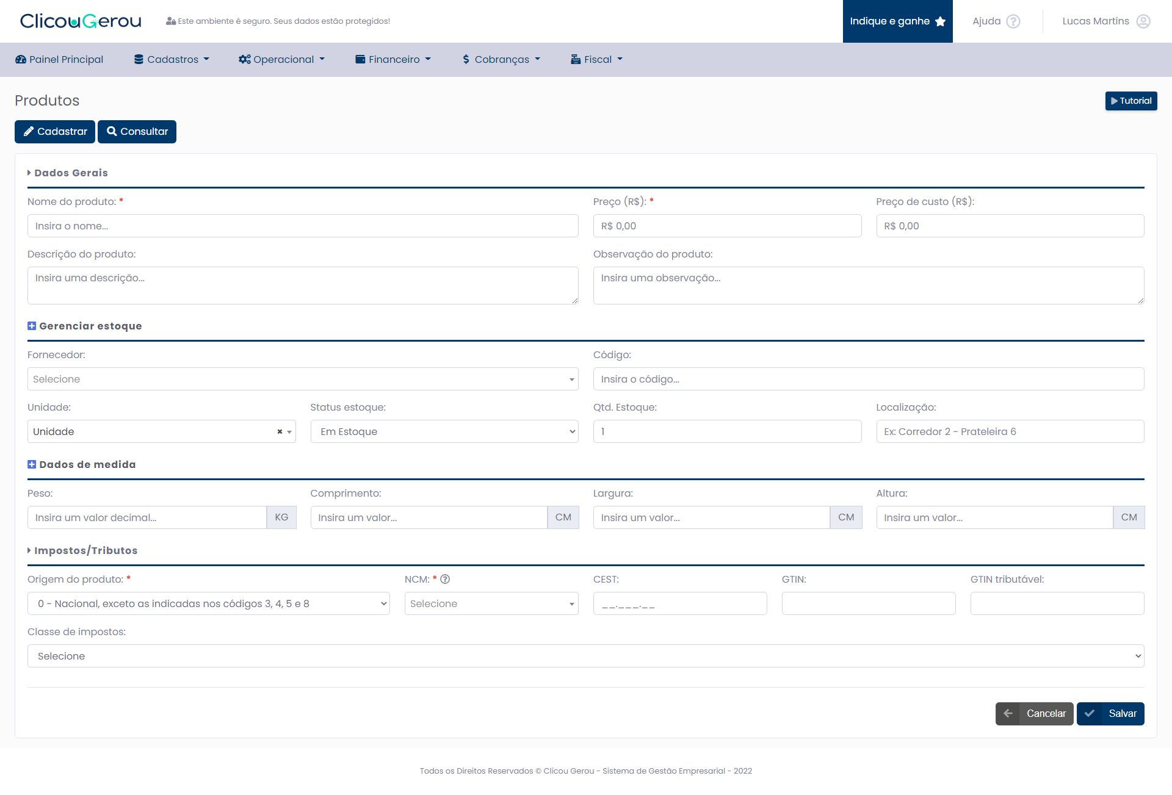Click the Preço (R$) field

point(728,226)
